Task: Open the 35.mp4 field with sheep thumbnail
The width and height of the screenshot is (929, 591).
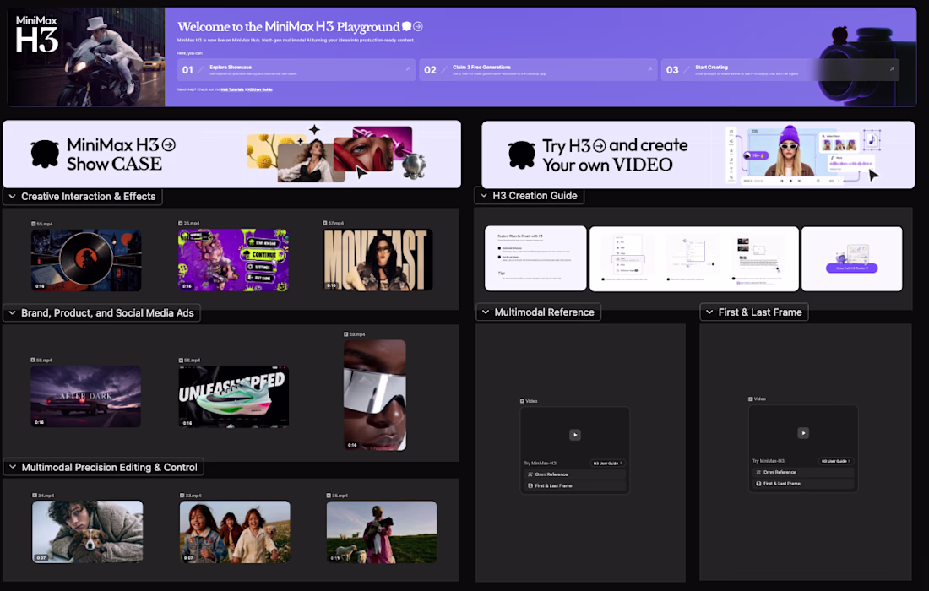Action: coord(382,532)
